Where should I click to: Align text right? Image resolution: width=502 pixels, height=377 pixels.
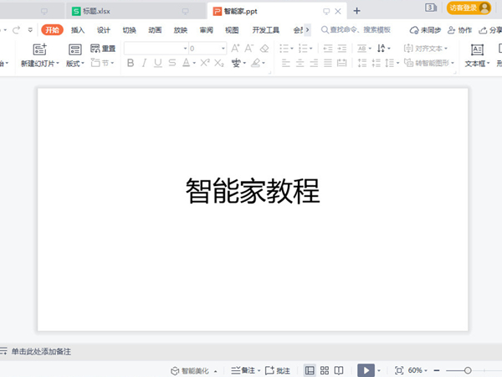(314, 63)
